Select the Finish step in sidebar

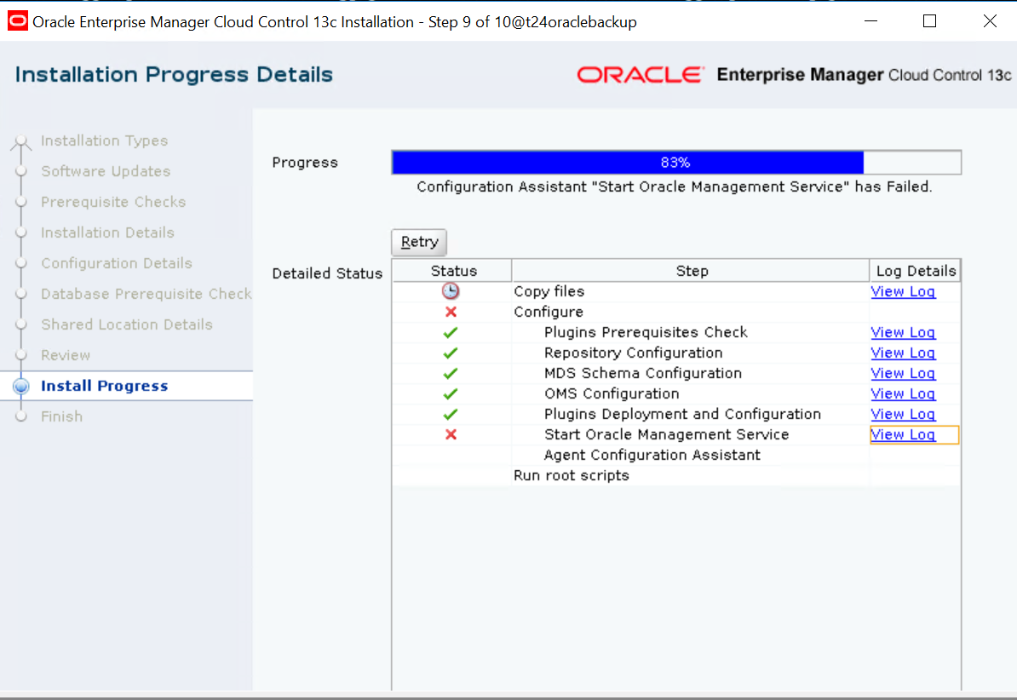point(61,416)
